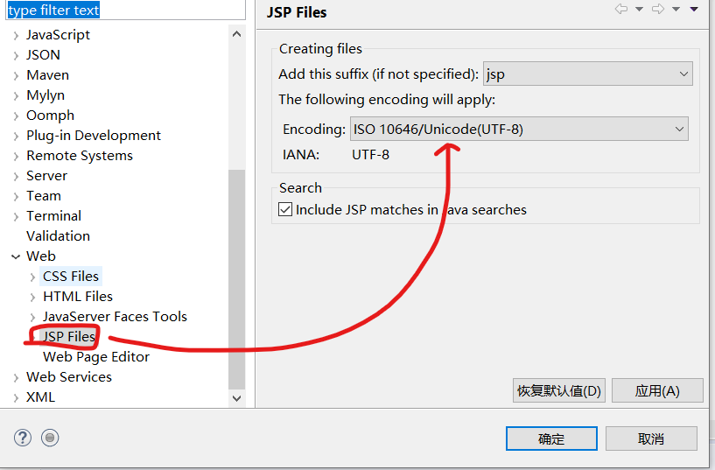Screen dimensions: 715x470
Task: Expand the Remote Systems node
Action: [16, 157]
